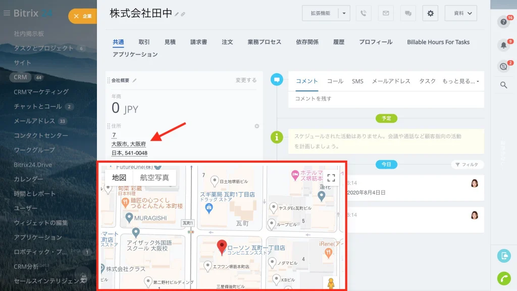Viewport: 517px width, 291px height.
Task: Switch to the 見積 tab
Action: pos(170,42)
